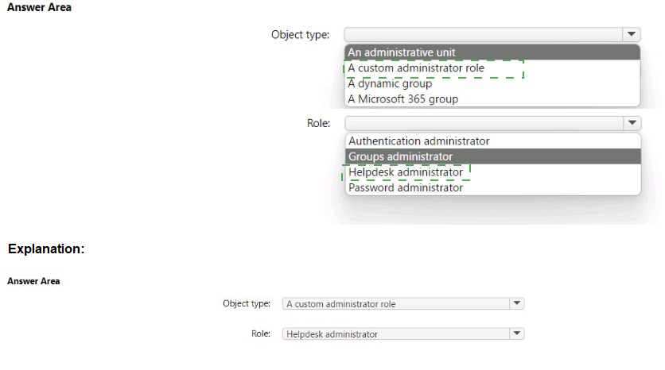Expand the Explanation section's Role dropdown arrow
This screenshot has width=665, height=370.
(517, 334)
